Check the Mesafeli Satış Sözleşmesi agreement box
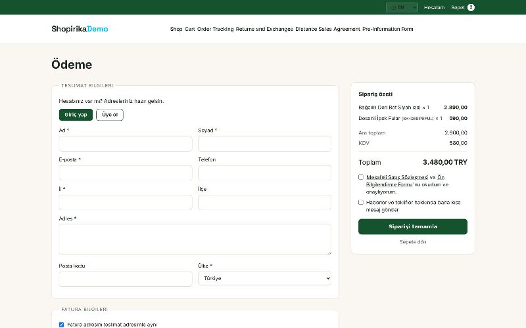526x328 pixels. tap(361, 177)
